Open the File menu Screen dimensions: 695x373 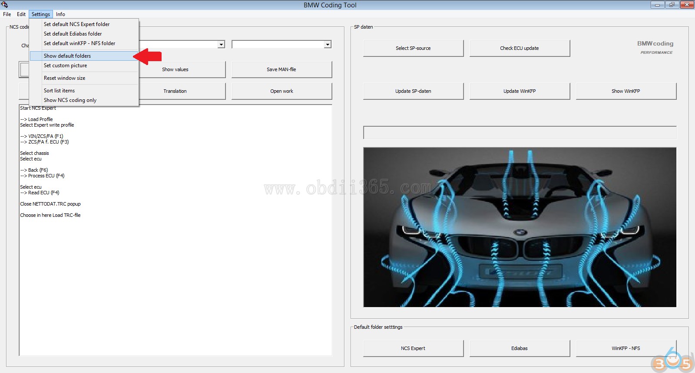[7, 14]
